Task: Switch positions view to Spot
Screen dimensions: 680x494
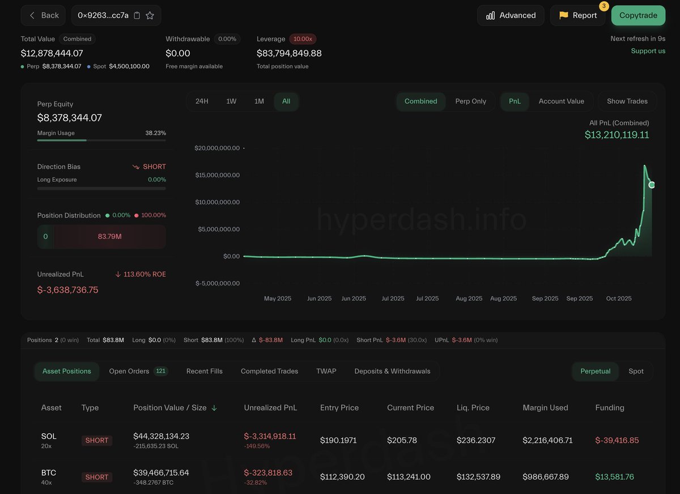Action: [636, 371]
